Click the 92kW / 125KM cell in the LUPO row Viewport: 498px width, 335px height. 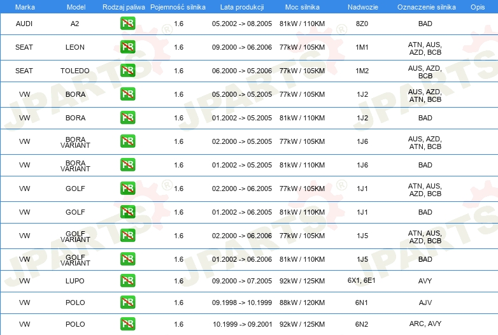(302, 281)
